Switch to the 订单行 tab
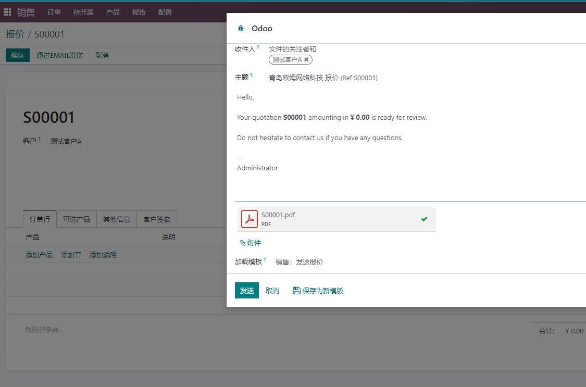The height and width of the screenshot is (387, 586). click(40, 219)
